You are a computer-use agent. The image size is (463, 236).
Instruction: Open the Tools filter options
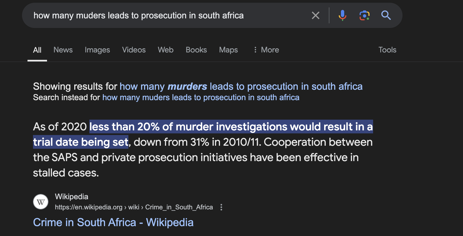pos(387,50)
